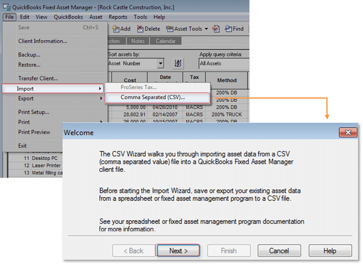Screen dimensions: 363x265
Task: Click the 02/14/2007 date cell
Action: click(x=165, y=114)
